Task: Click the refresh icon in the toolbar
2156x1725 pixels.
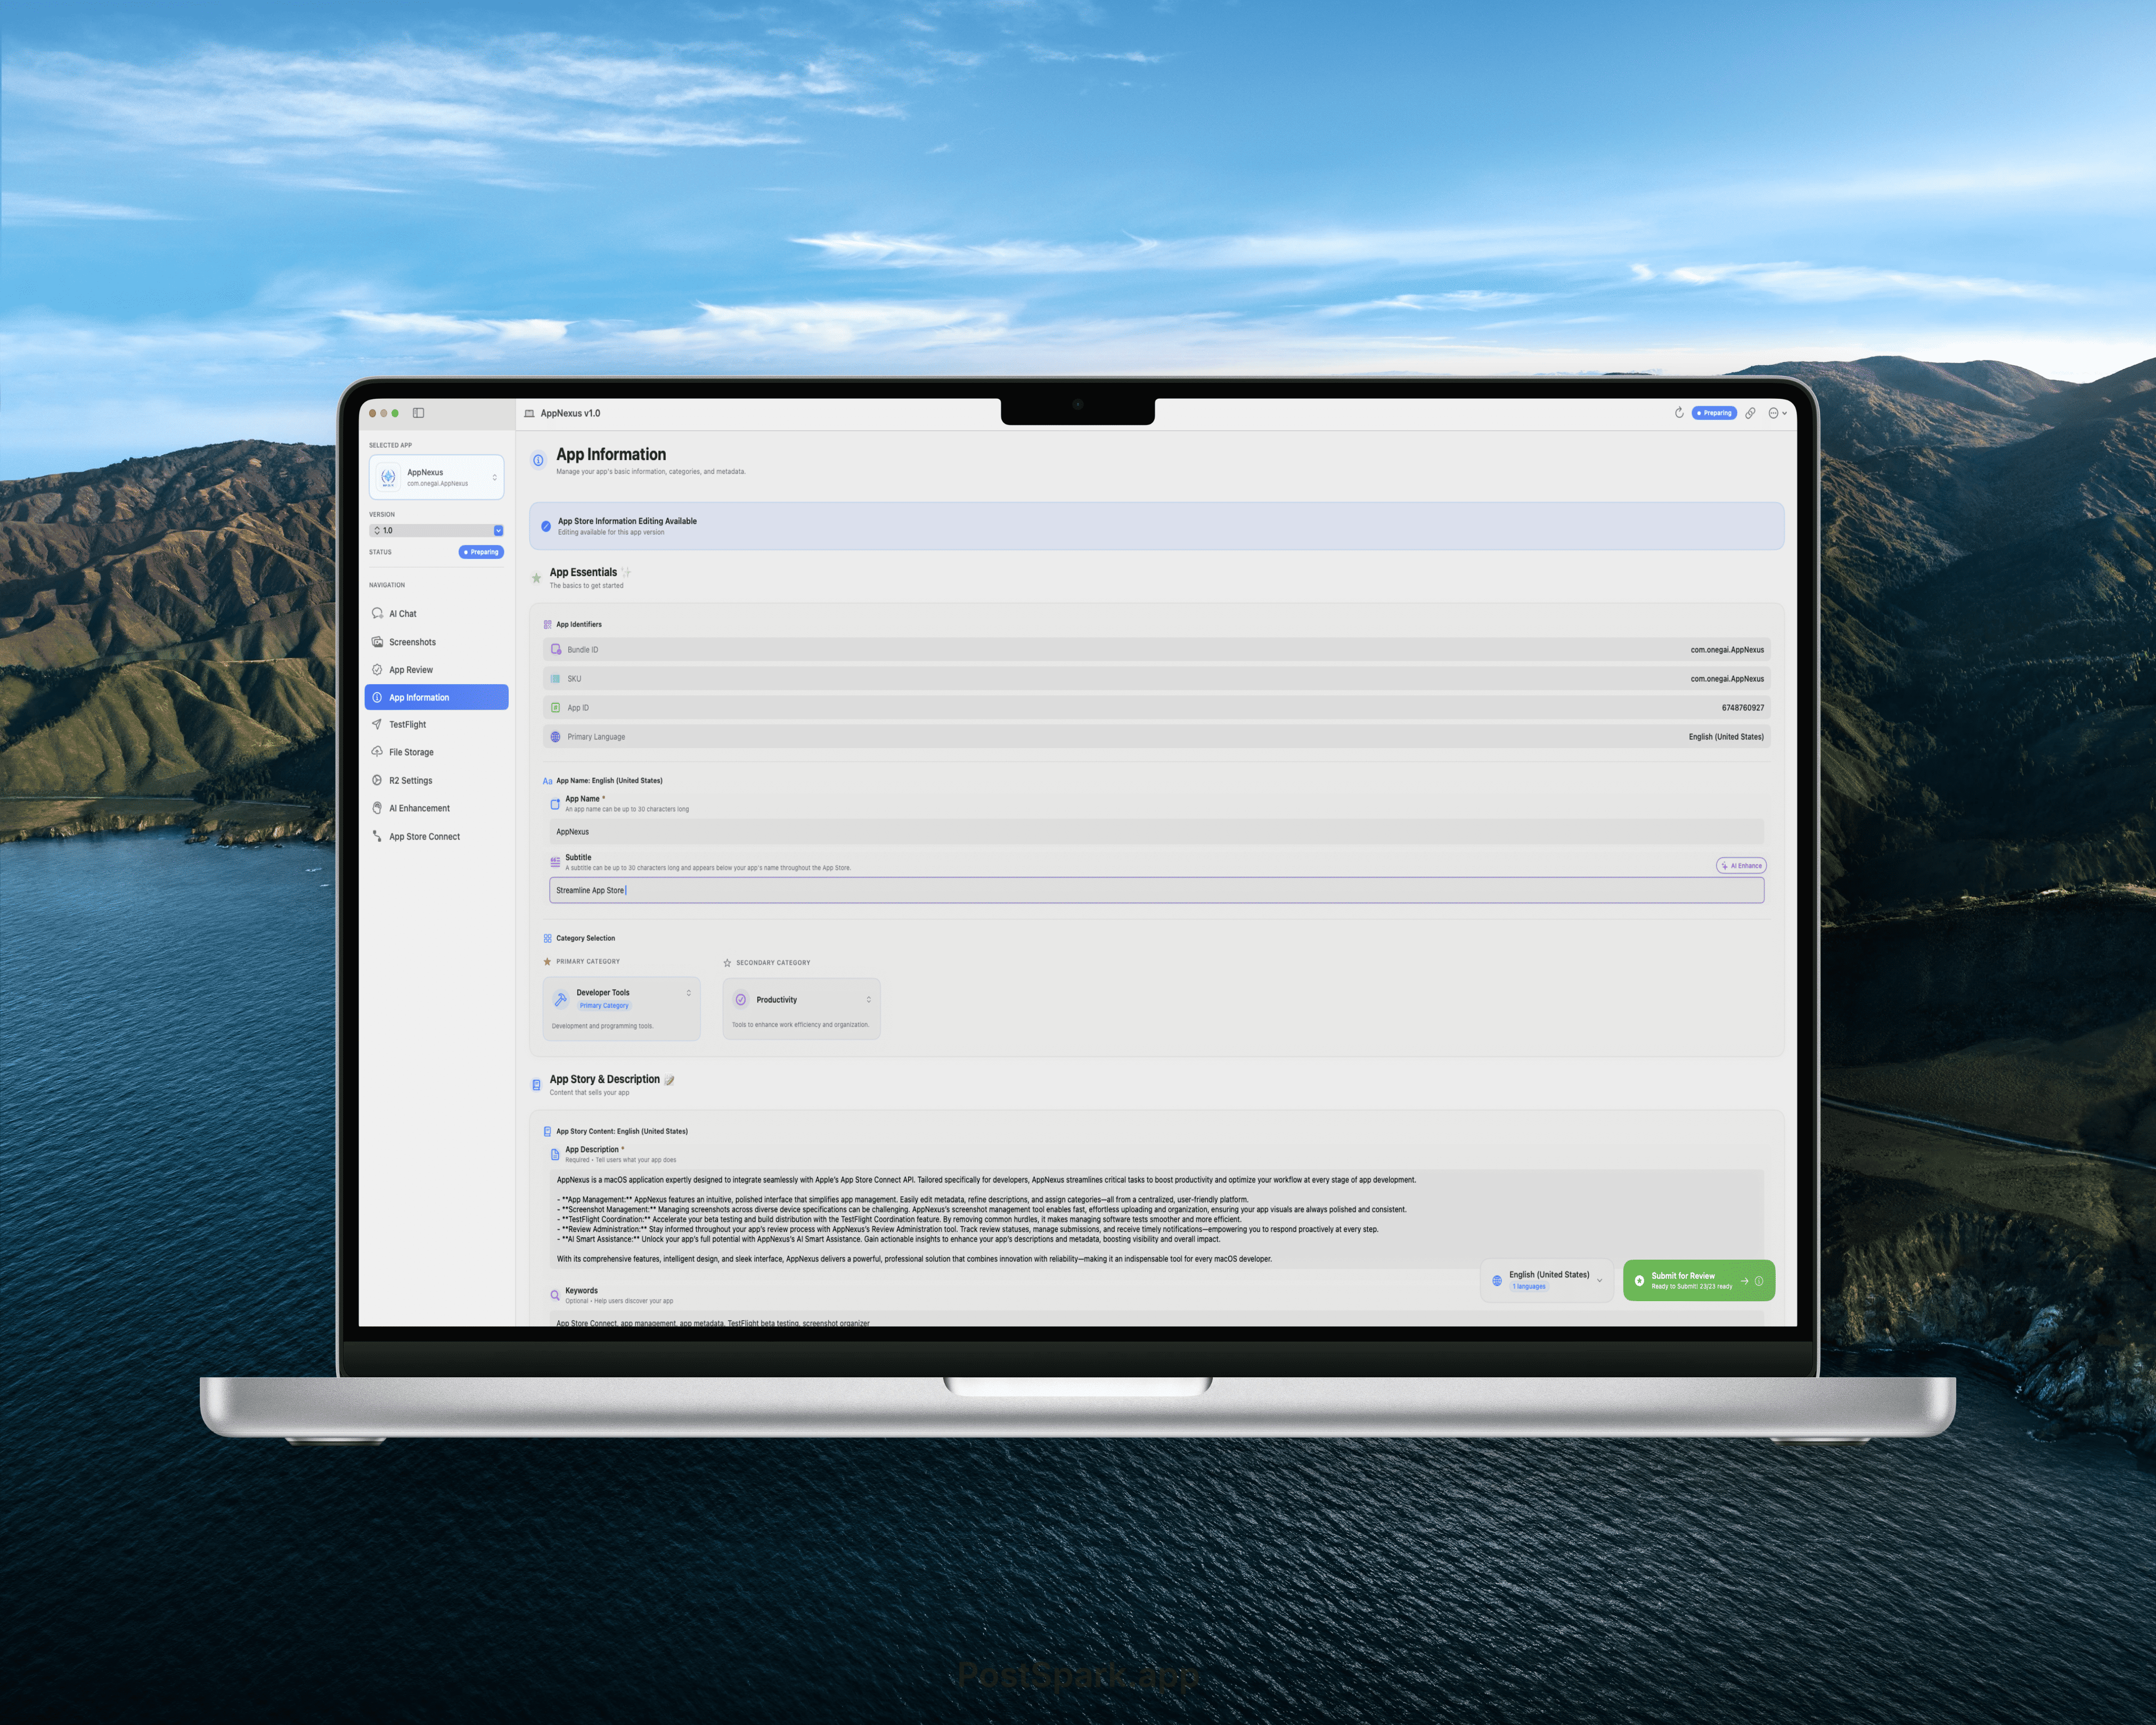Action: click(1679, 413)
